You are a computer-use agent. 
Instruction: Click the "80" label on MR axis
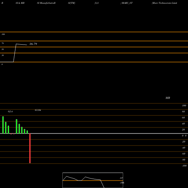coord(183,112)
